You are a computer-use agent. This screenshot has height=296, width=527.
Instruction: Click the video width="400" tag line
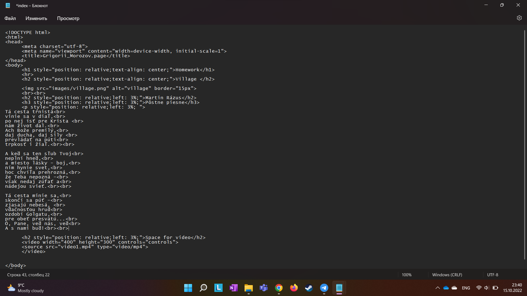(100, 242)
